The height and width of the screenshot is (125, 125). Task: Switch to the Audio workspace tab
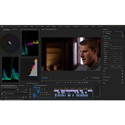(x=48, y=26)
